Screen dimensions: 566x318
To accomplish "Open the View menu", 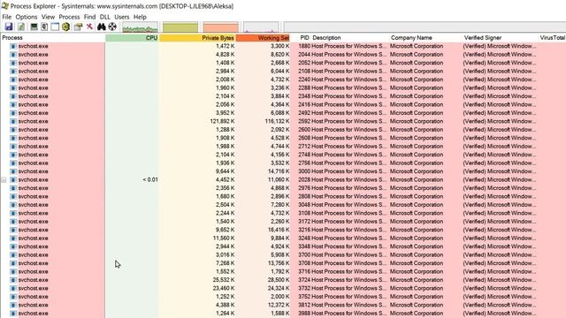I will point(48,17).
